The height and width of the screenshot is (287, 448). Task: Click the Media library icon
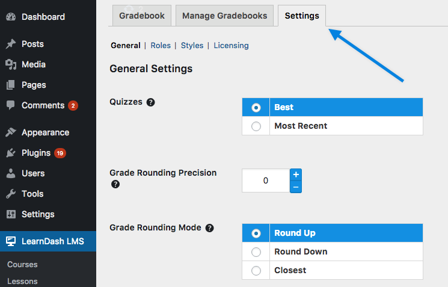[x=11, y=64]
